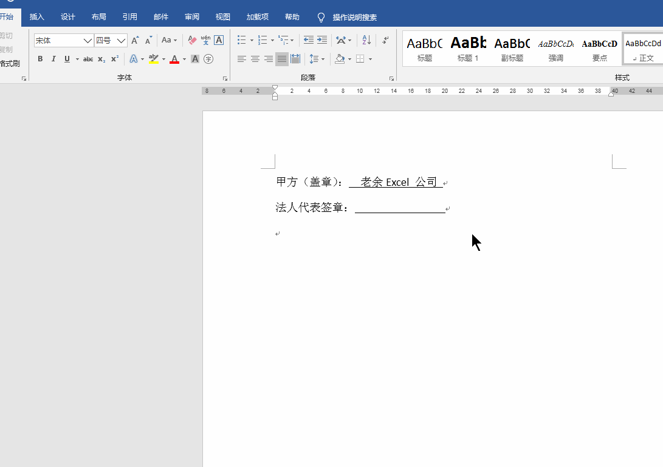Open the 帮助 tab
Viewport: 663px width, 467px height.
click(x=292, y=17)
